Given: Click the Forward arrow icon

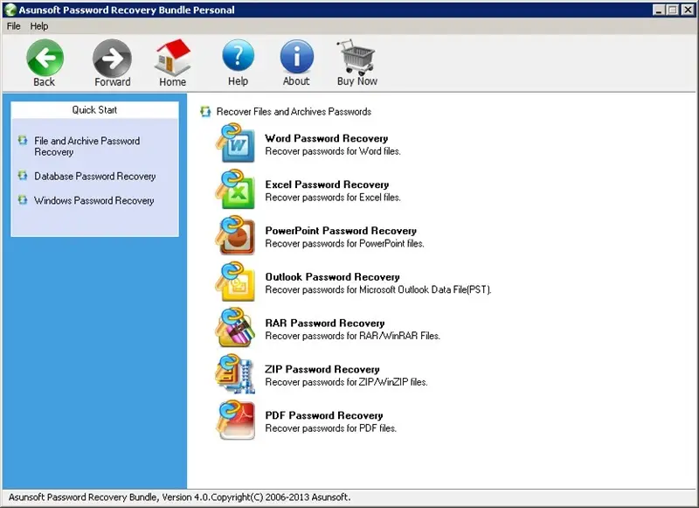Looking at the screenshot, I should [112, 58].
